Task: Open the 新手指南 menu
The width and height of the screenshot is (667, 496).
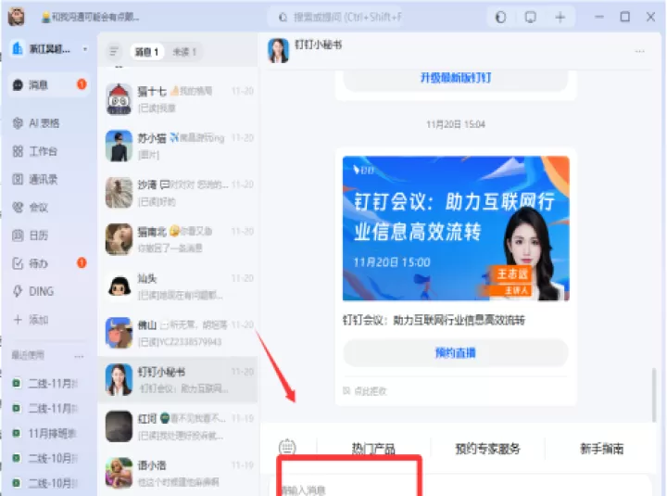Action: 601,449
